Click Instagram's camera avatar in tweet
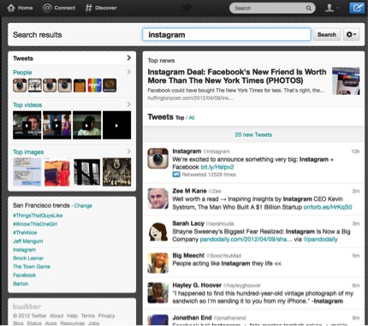The image size is (368, 326). [157, 158]
